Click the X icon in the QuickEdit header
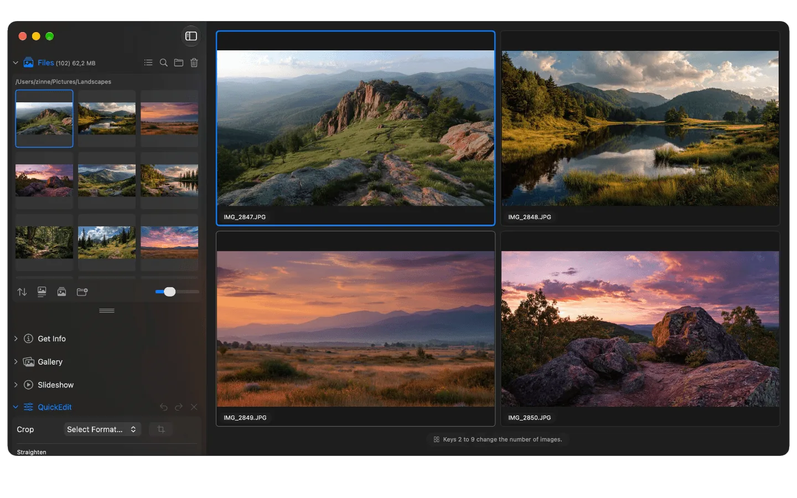Screen dimensions: 797x498 (x=194, y=407)
